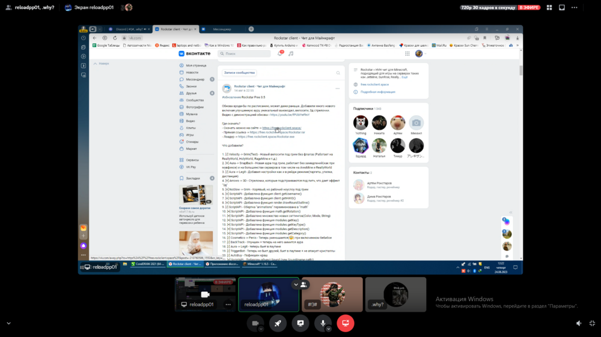Select Rockstar client browser tab
This screenshot has width=601, height=337.
(176, 29)
